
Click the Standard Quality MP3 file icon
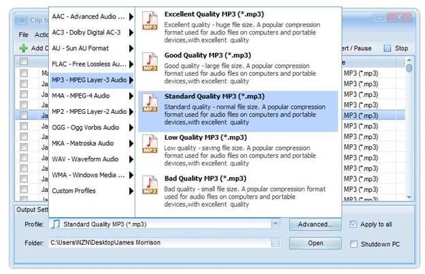pyautogui.click(x=150, y=102)
